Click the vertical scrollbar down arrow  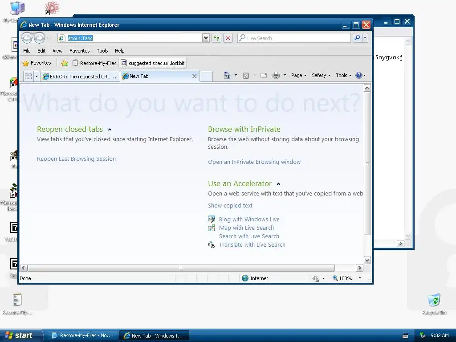[367, 260]
